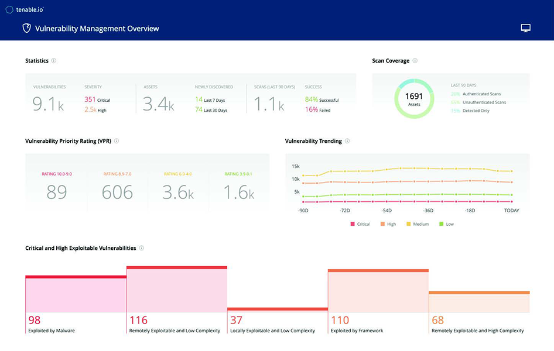Click the Last 90 Days scan coverage heading

pyautogui.click(x=463, y=85)
